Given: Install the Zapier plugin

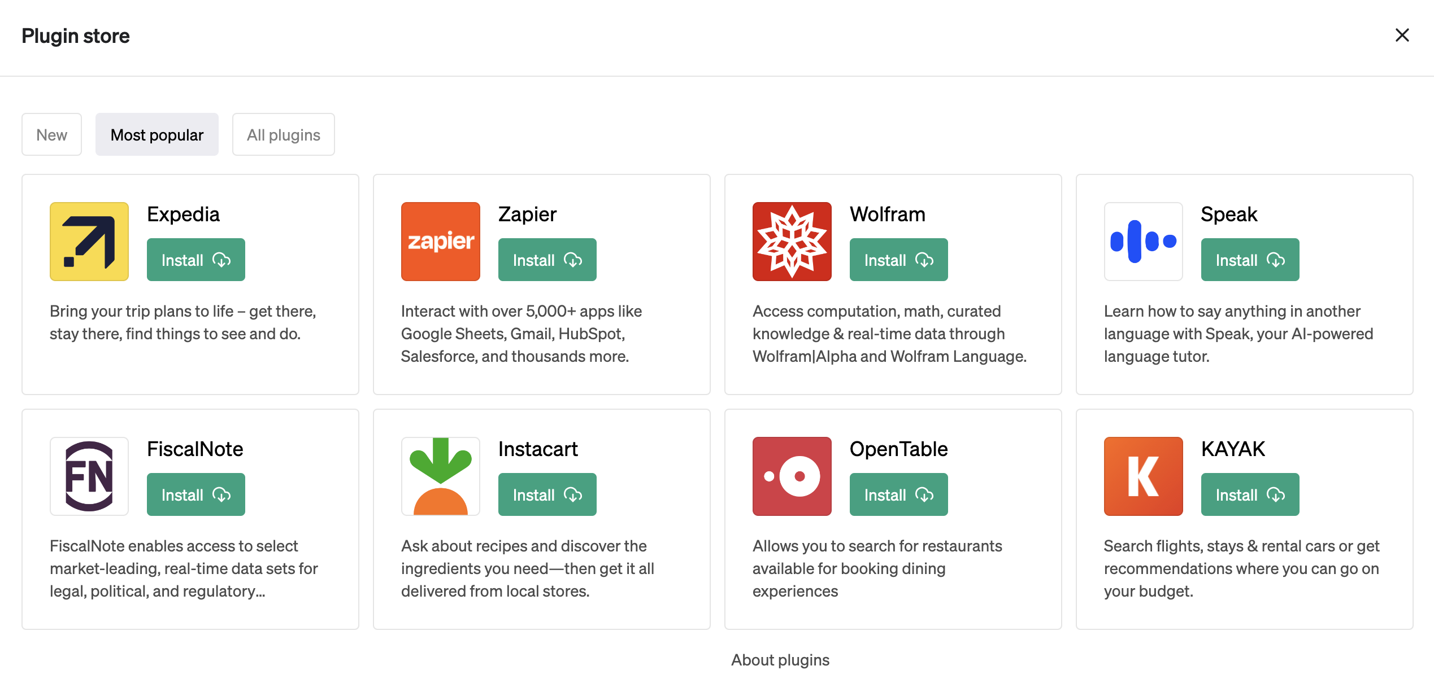Looking at the screenshot, I should (547, 260).
